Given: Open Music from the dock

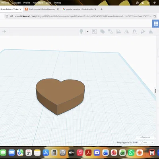Looking at the screenshot, I should [80, 153].
